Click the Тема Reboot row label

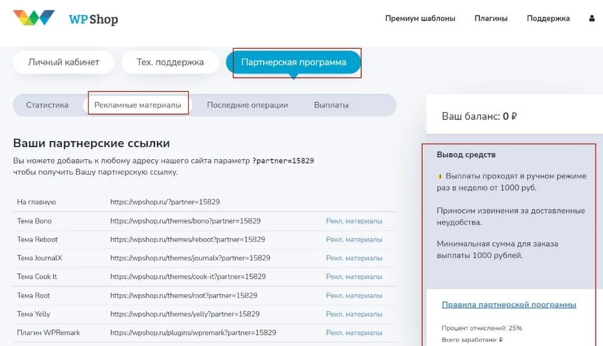click(x=37, y=239)
